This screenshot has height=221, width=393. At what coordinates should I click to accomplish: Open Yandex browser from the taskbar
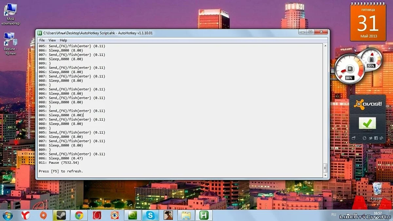click(x=25, y=215)
